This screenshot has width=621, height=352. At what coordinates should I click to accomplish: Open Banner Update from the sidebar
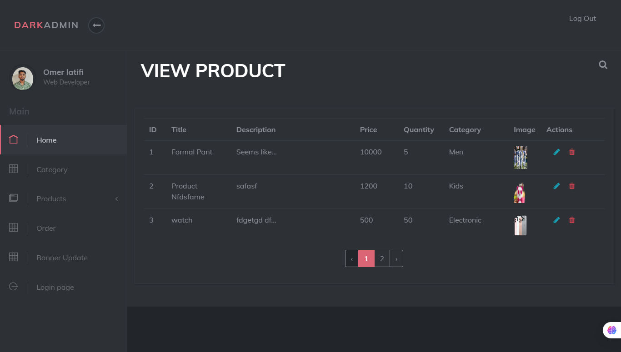[62, 258]
